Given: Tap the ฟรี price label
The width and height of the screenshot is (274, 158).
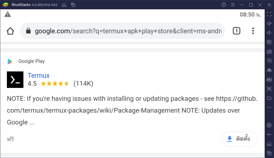Looking at the screenshot, I should pyautogui.click(x=10, y=139).
